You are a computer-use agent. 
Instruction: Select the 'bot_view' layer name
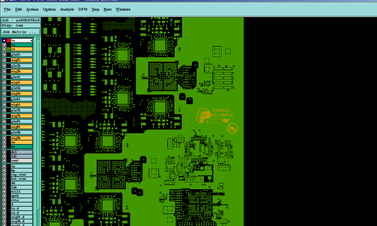(21, 179)
